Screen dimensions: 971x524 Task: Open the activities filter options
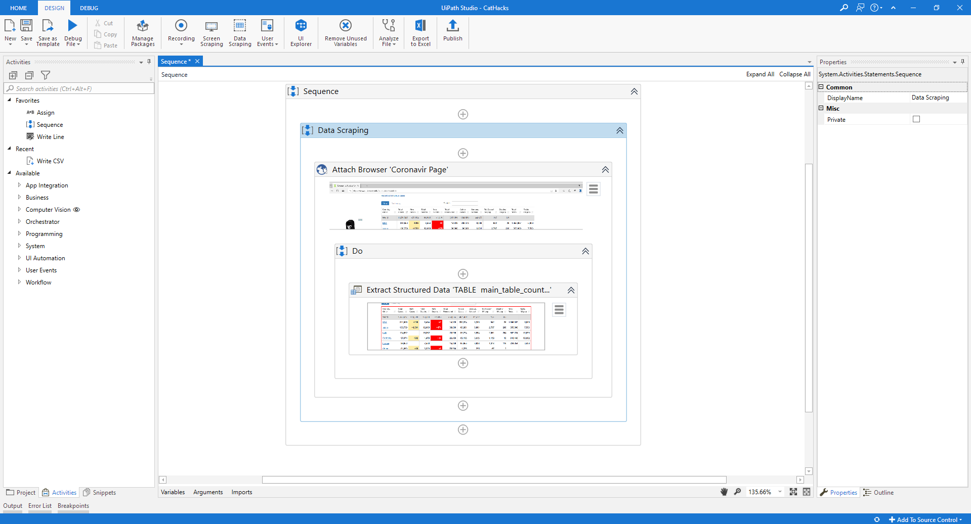click(46, 75)
